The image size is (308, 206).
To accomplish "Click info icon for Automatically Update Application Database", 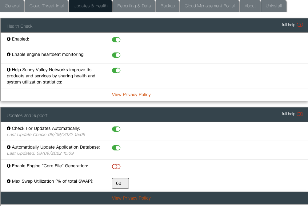I will (x=9, y=147).
